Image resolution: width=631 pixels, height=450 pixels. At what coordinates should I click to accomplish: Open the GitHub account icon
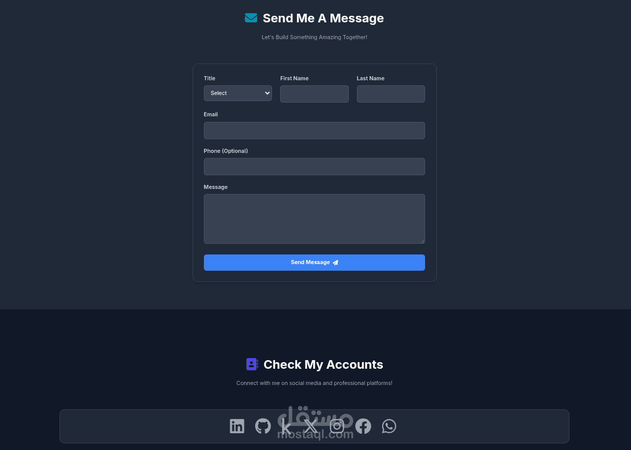point(263,426)
